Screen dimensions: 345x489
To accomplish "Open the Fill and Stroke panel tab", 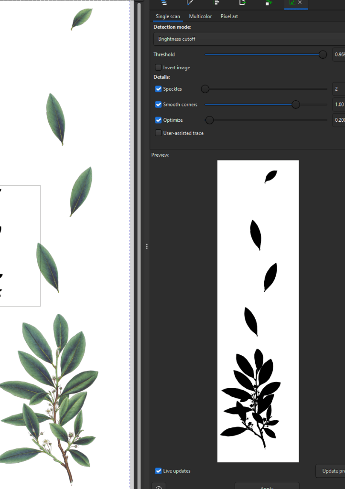I will point(190,3).
